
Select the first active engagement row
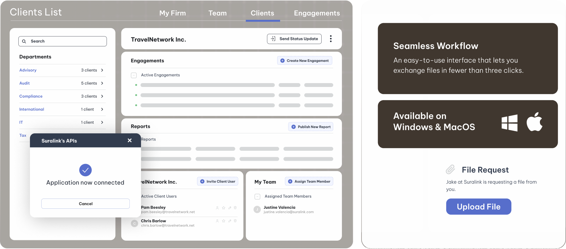pos(234,85)
